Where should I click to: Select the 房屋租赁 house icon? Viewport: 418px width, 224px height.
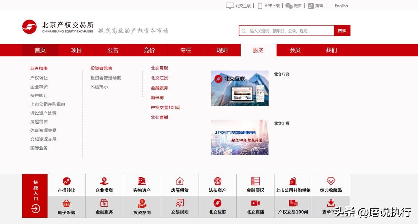pyautogui.click(x=180, y=181)
